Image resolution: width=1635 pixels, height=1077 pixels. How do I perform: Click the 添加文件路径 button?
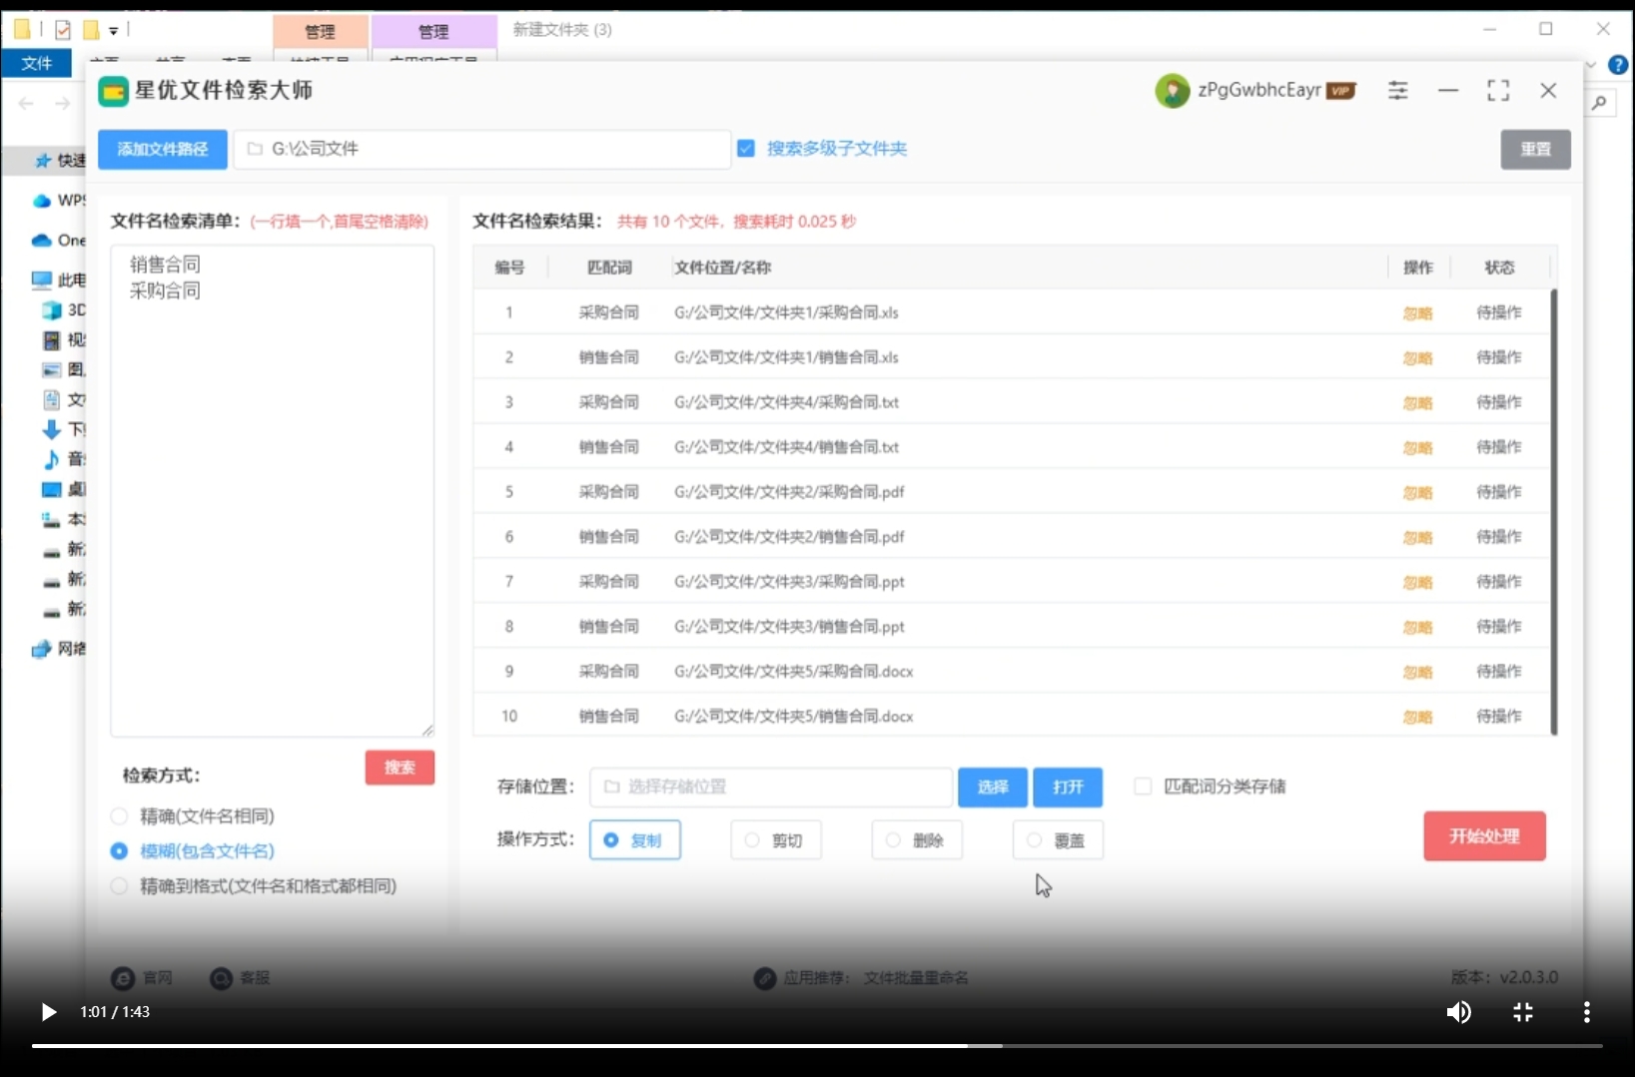(162, 150)
